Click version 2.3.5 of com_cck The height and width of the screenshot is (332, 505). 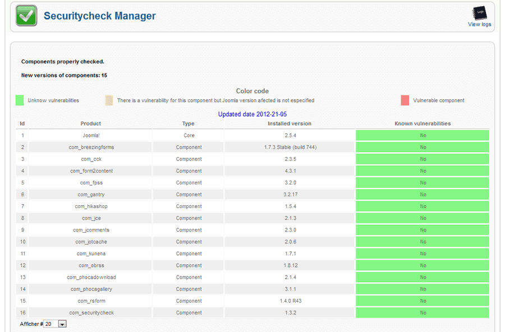point(290,159)
